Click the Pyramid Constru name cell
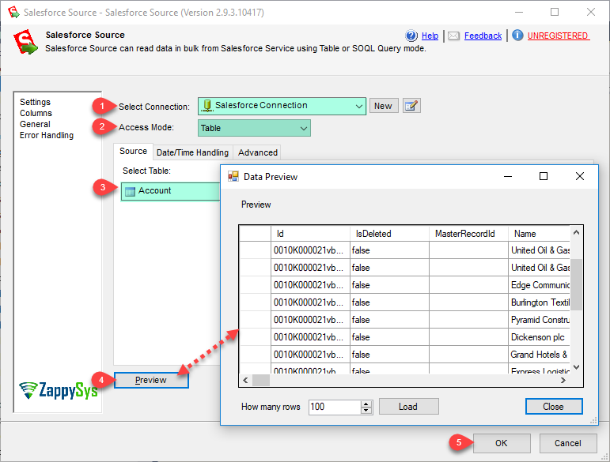 540,320
